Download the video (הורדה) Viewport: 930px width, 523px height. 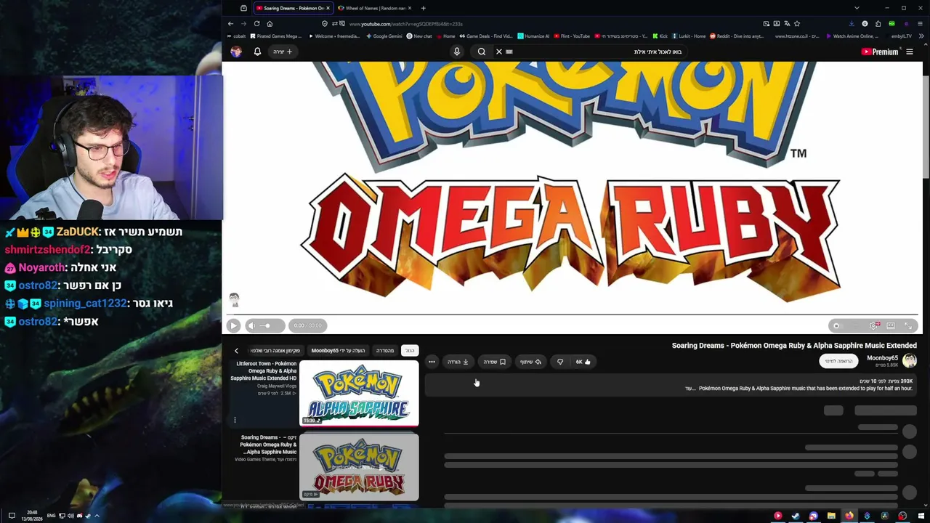(458, 362)
